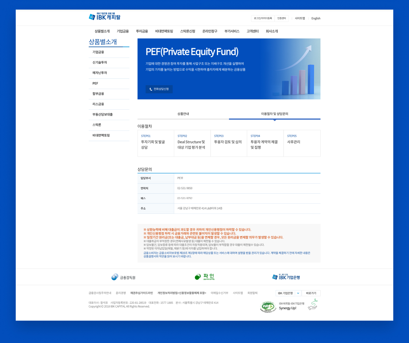Image resolution: width=409 pixels, height=343 pixels.
Task: Click the phone icon on the 전화상담신청 button
Action: pos(151,89)
